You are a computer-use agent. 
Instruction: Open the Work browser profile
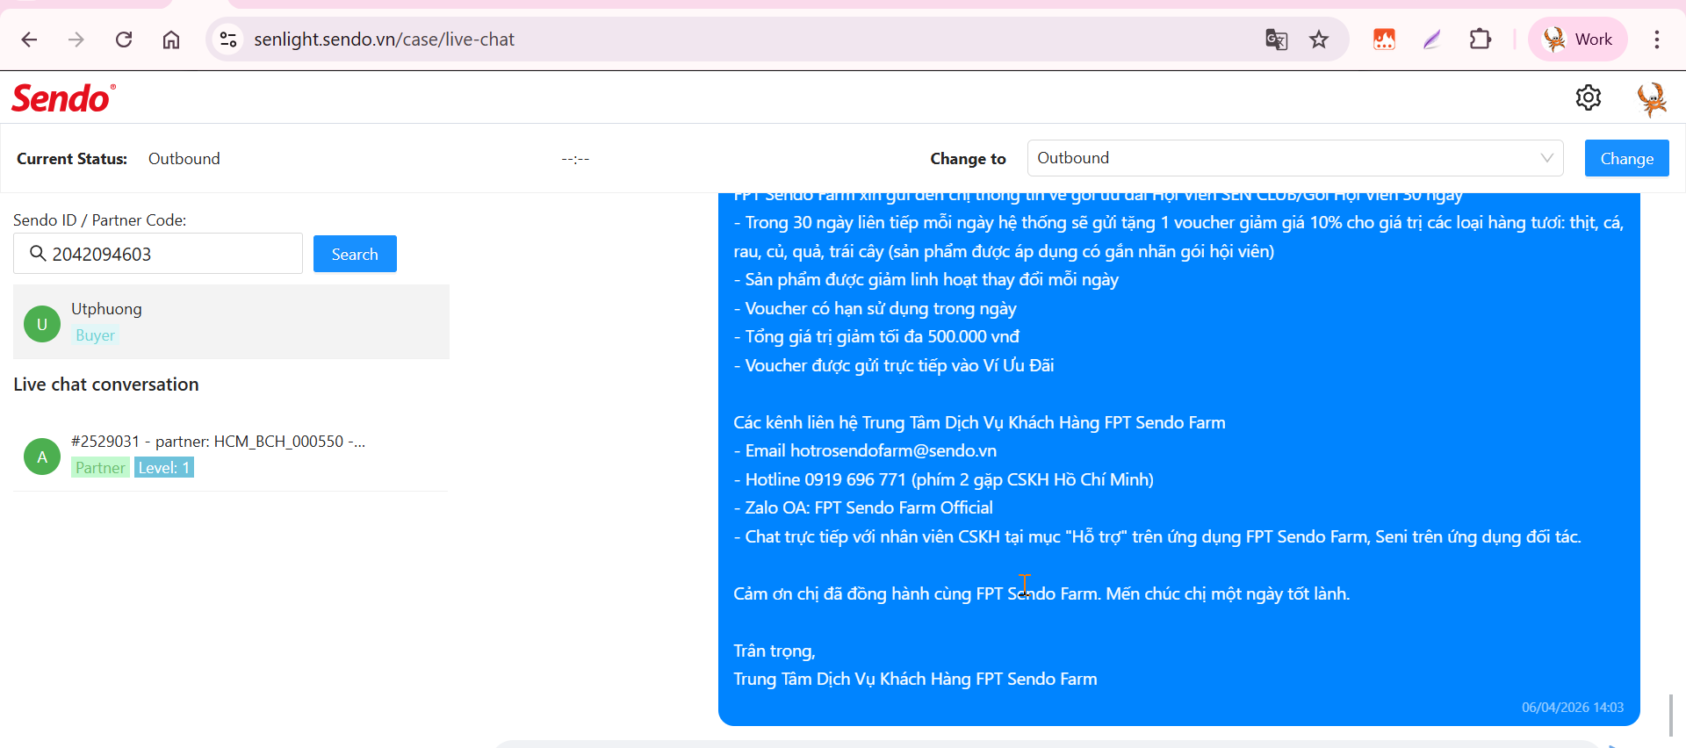tap(1578, 40)
